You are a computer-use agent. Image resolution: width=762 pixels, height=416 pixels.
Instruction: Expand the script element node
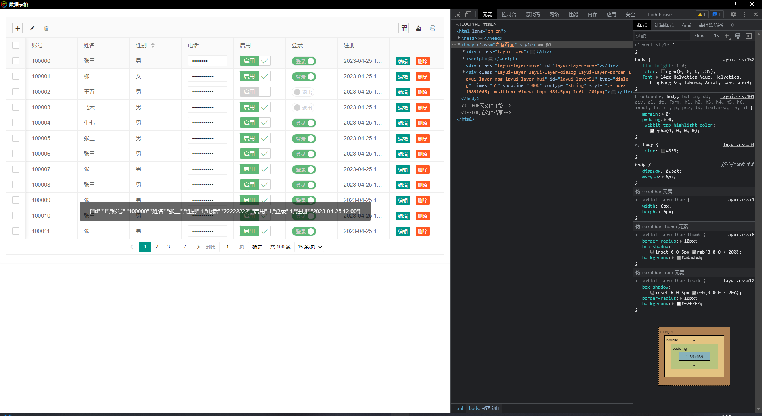(x=464, y=58)
